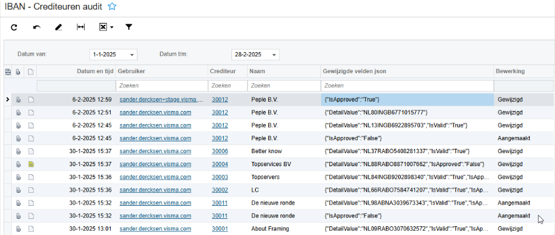Open crediteur 30002 link
This screenshot has height=235, width=555.
(x=220, y=190)
